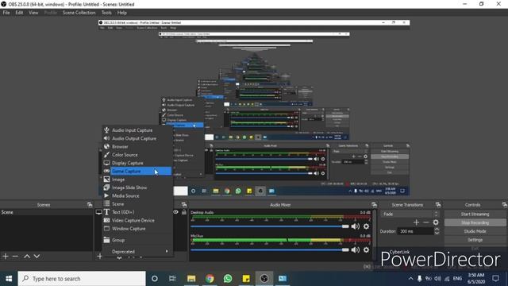This screenshot has width=508, height=286.
Task: Mute the Desktop Audio speaker icon
Action: click(x=355, y=226)
